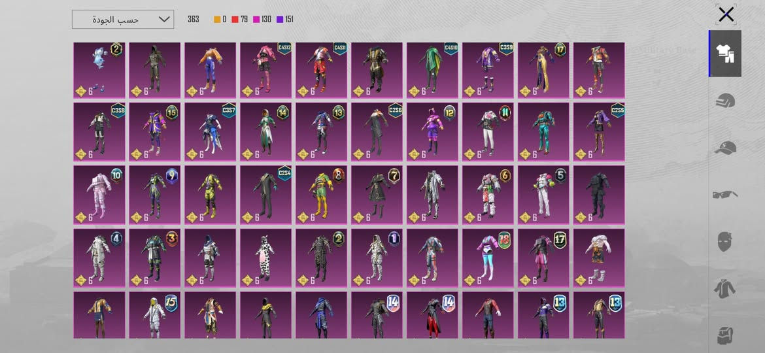Select the baseball cap category icon

[x=725, y=148]
